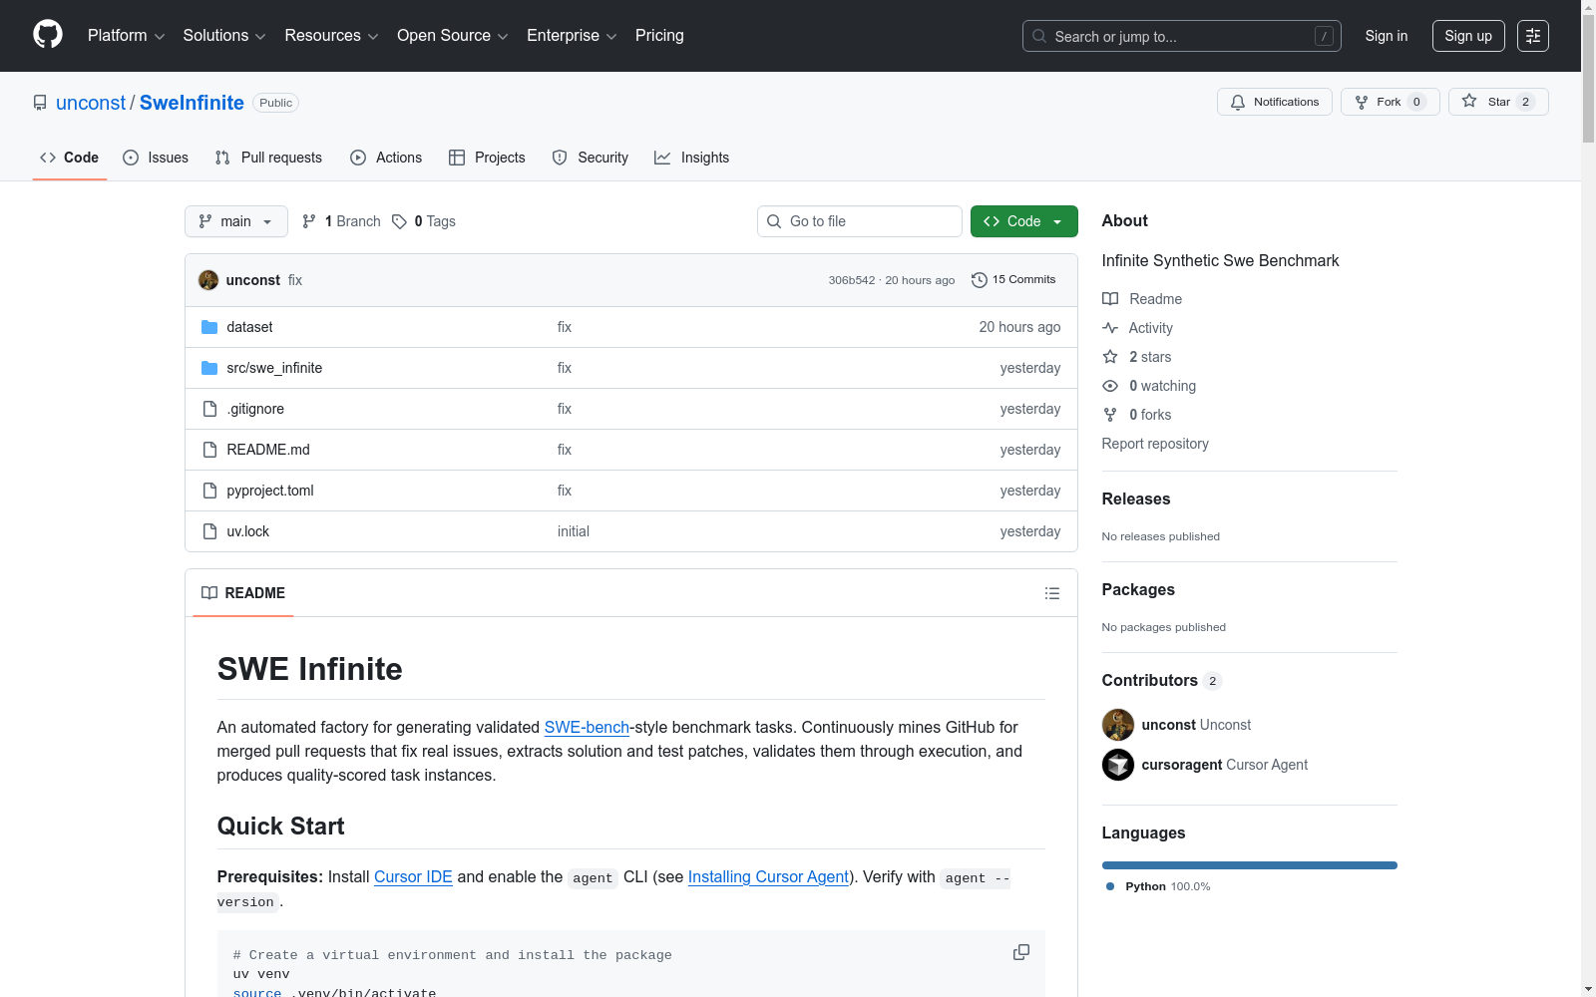Open the .gitignore file

pyautogui.click(x=255, y=409)
